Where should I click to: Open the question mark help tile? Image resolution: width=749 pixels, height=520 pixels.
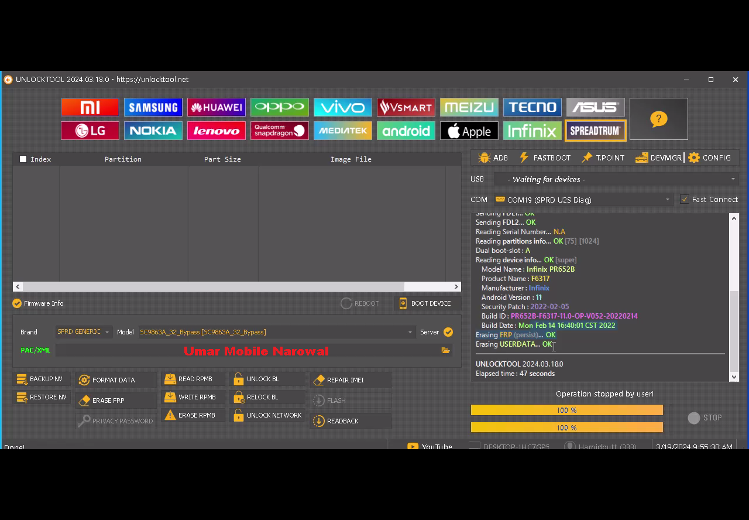click(x=659, y=119)
